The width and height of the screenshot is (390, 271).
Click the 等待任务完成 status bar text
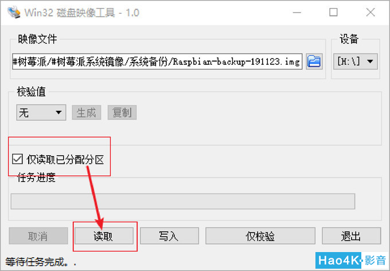41,262
